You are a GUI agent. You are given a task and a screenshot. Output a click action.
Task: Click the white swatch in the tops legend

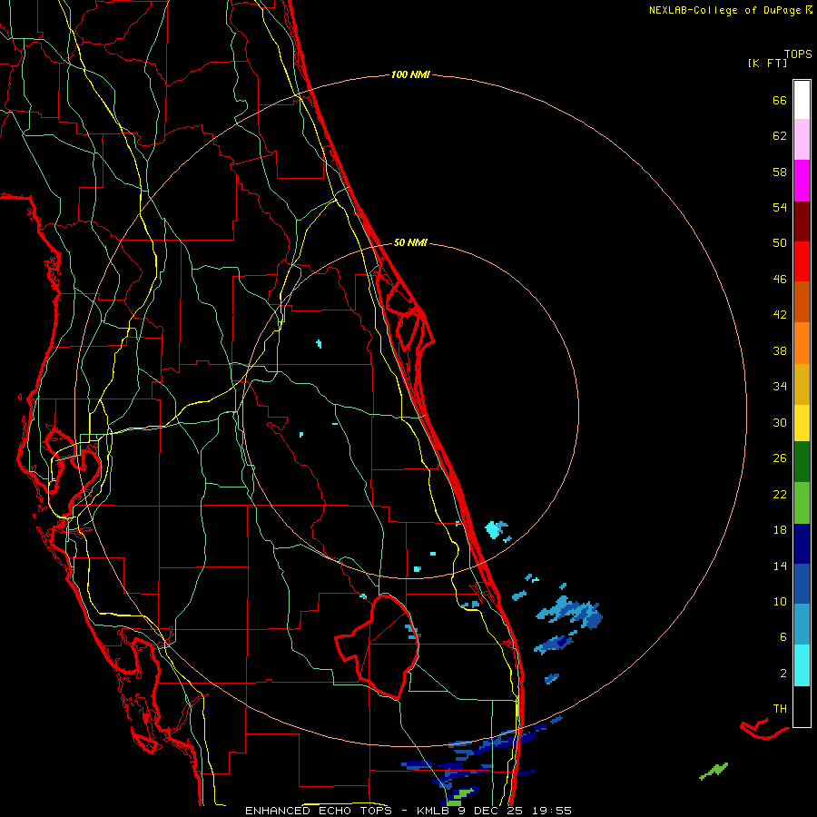pyautogui.click(x=802, y=100)
